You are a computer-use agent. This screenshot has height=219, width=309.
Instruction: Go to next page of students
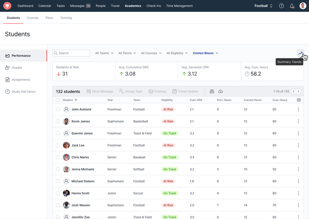(x=299, y=91)
